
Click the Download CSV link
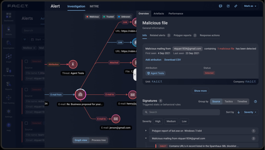click(172, 60)
